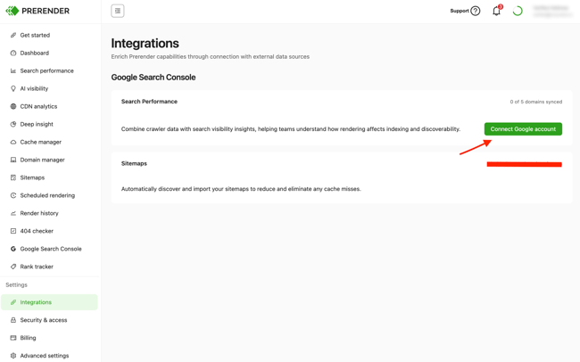The width and height of the screenshot is (580, 362).
Task: Click the 'Combine crawler data' description text
Action: pos(291,129)
